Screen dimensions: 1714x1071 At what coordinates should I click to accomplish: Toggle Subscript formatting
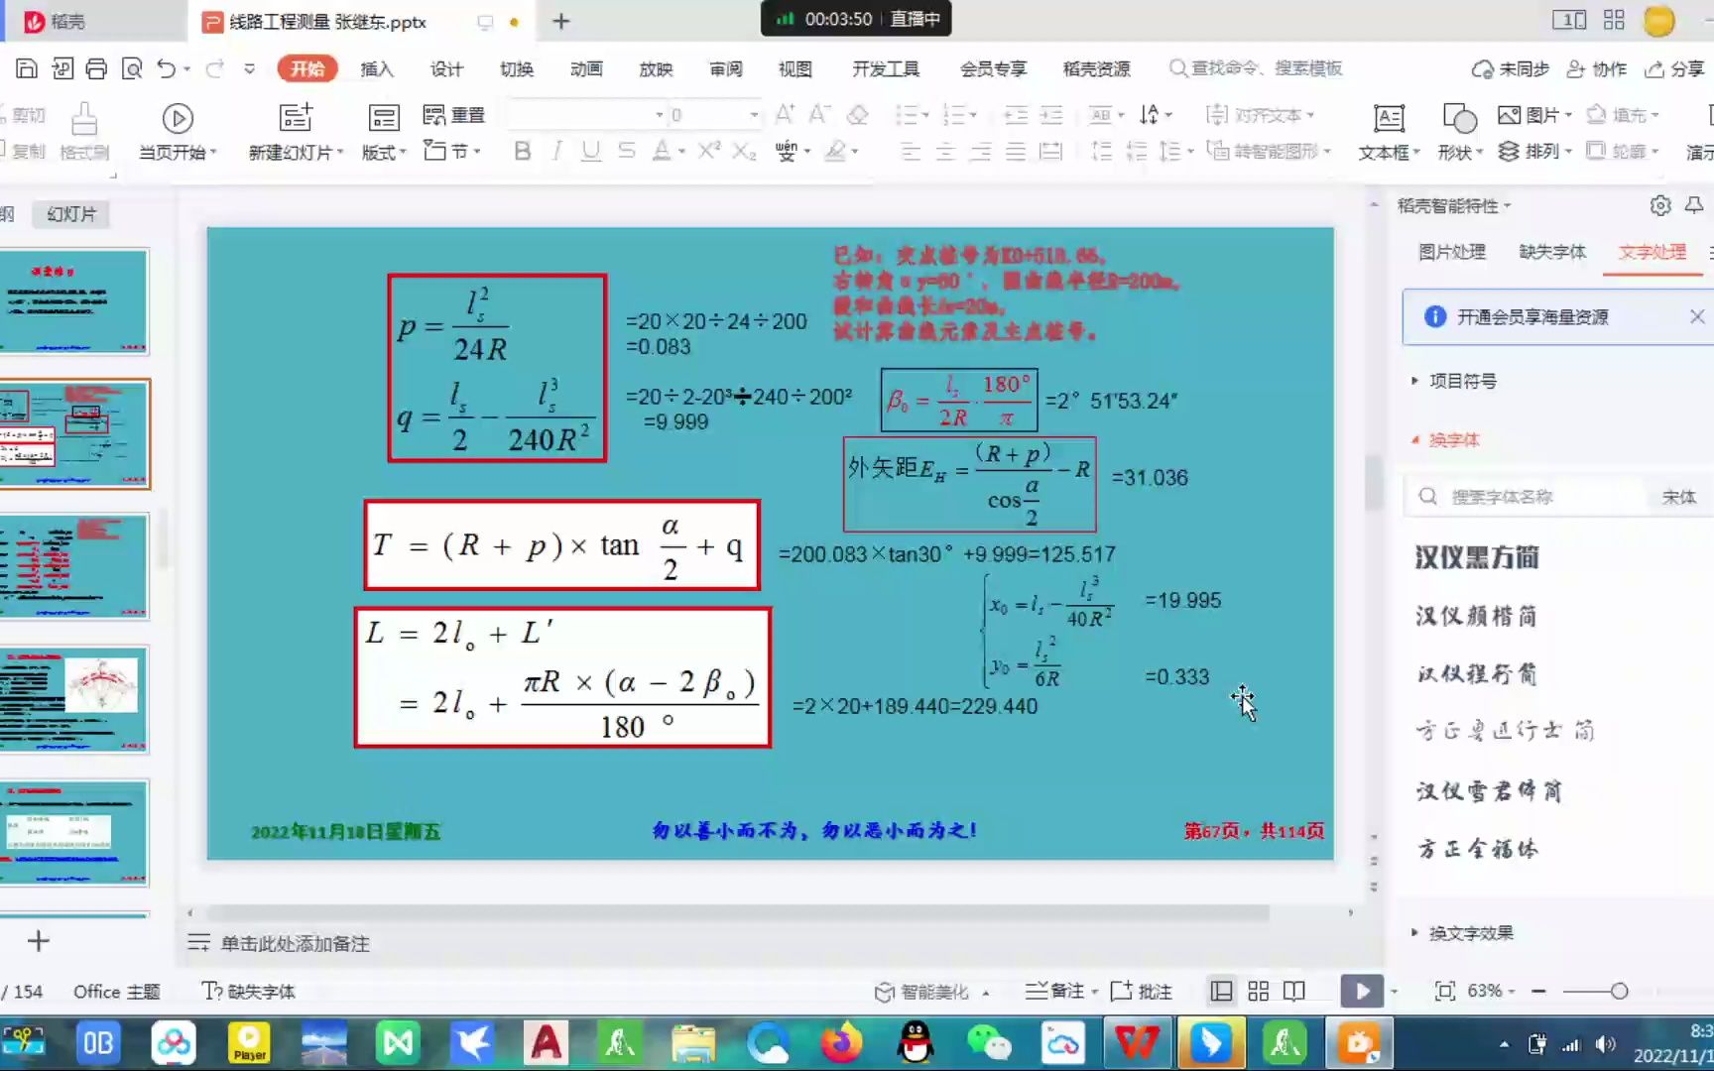click(x=744, y=151)
